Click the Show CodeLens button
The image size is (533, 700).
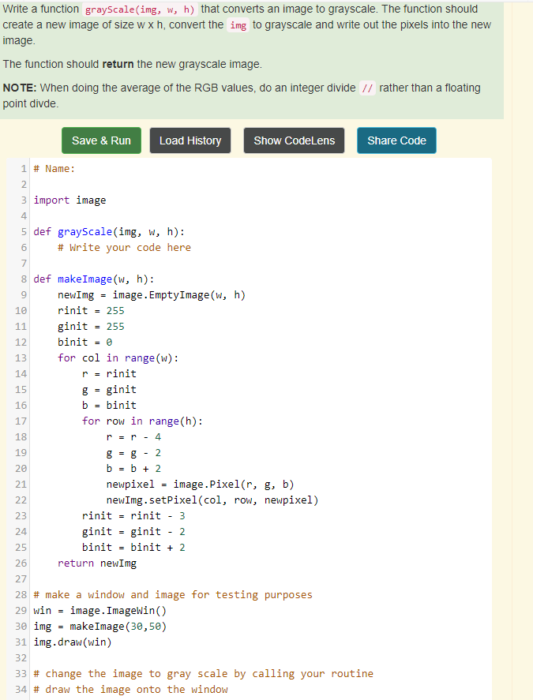click(294, 140)
